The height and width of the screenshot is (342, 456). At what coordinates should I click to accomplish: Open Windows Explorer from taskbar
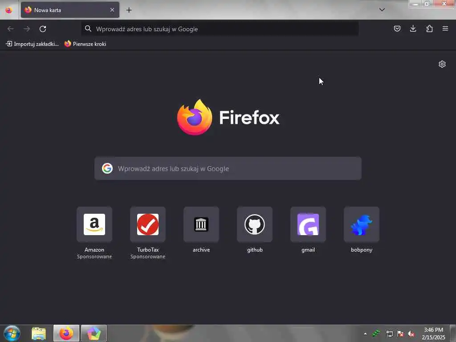[39, 333]
